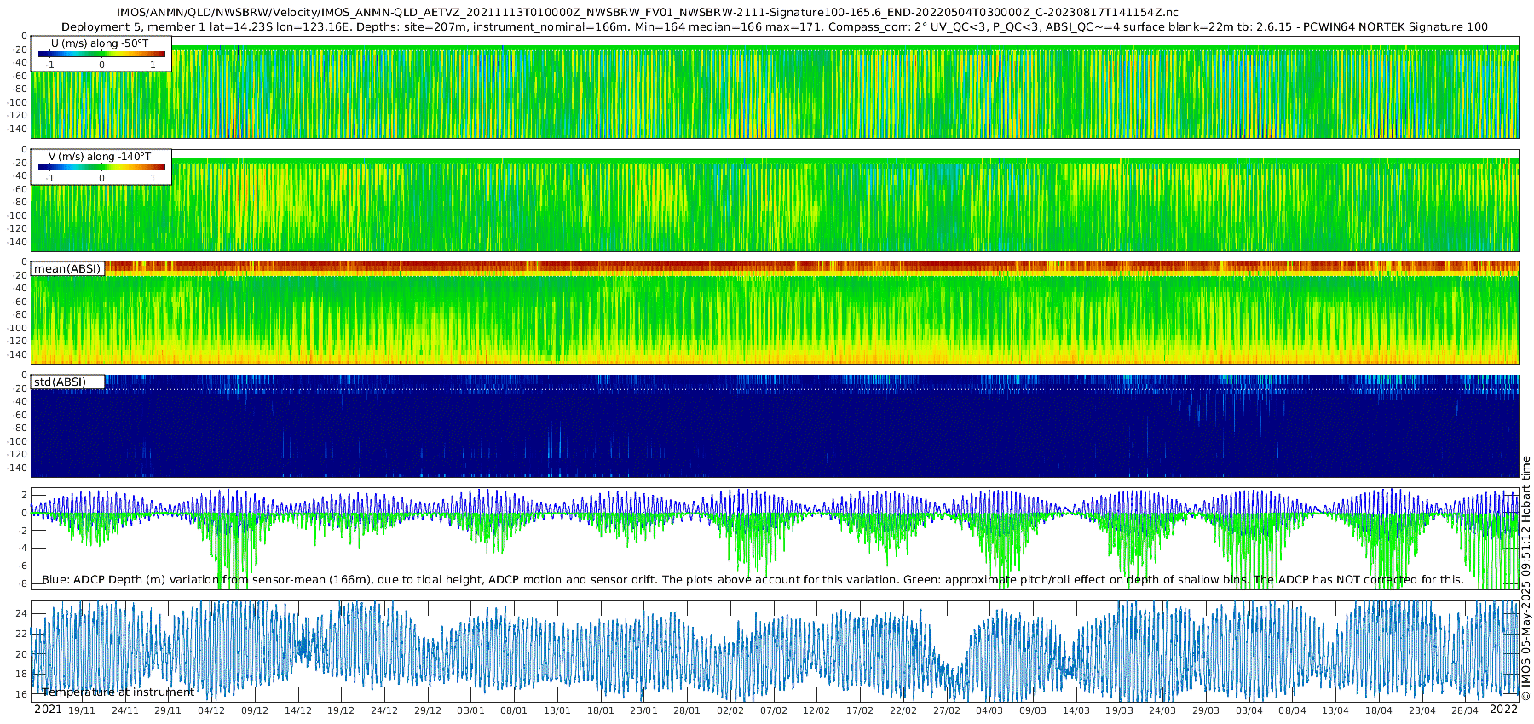Click the std(ABSI) panel label

61,382
